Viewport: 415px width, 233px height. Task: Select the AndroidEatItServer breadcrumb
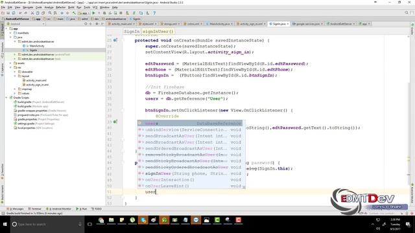[x=16, y=19]
